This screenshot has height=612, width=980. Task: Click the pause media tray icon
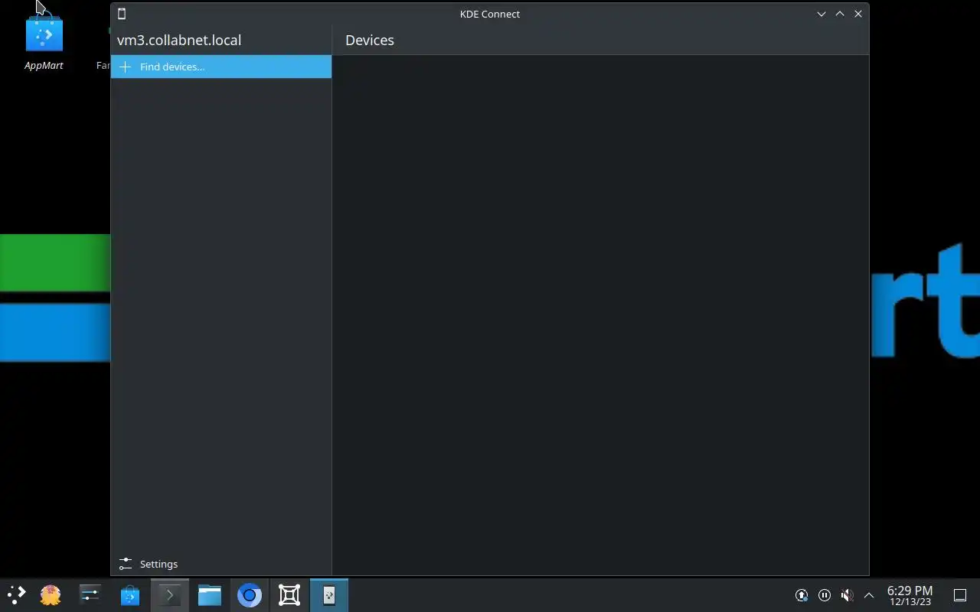pos(825,595)
